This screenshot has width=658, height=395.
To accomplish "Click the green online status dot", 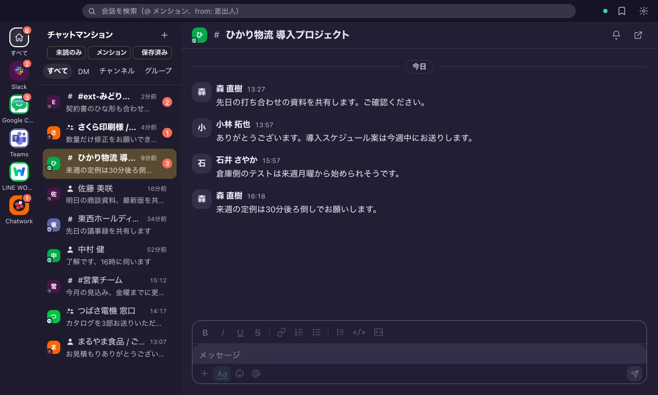I will pyautogui.click(x=605, y=11).
